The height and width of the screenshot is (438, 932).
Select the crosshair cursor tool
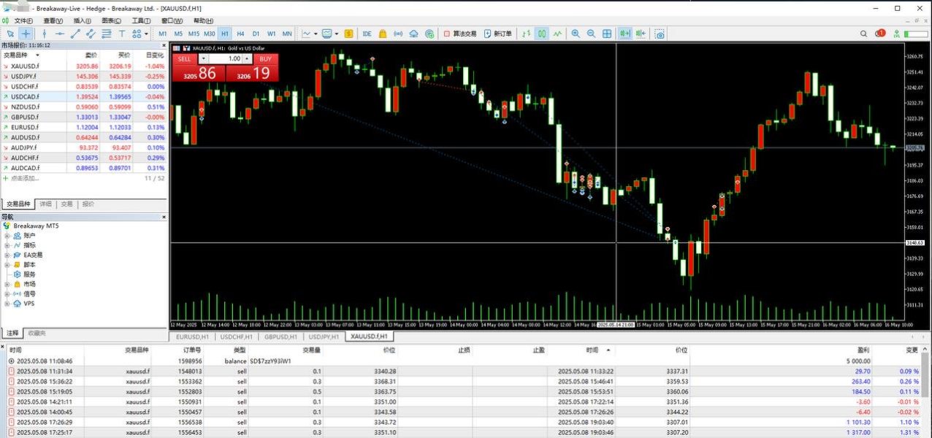[26, 34]
